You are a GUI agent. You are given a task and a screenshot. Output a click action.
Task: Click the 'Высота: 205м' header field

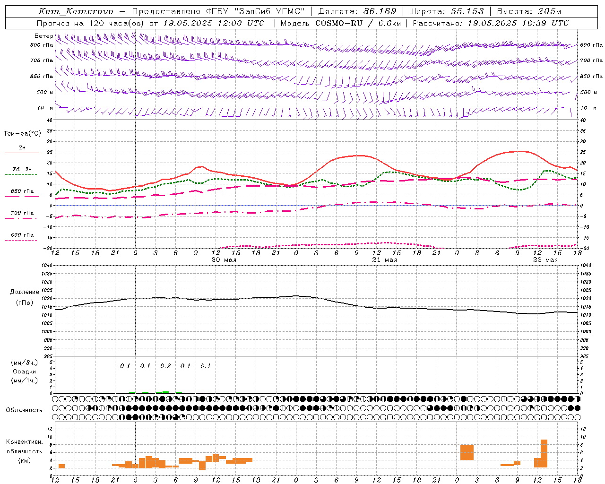coord(529,11)
